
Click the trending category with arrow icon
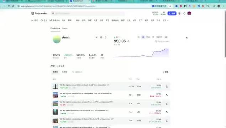click(x=35, y=21)
